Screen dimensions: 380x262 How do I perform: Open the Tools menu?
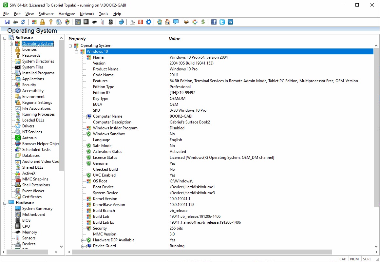tap(104, 14)
